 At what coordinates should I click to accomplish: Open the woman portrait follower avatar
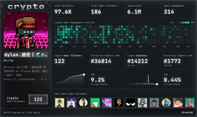[83, 103]
